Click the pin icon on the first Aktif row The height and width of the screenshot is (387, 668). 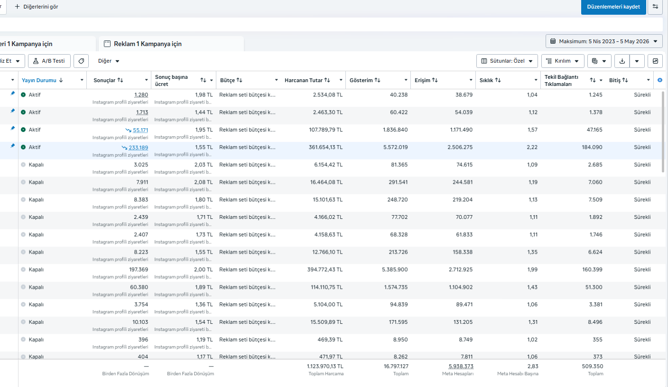(13, 94)
